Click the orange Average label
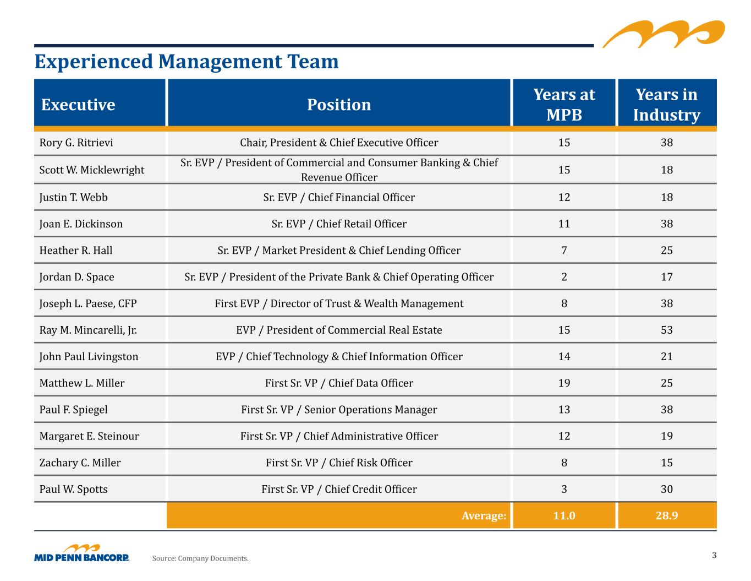This screenshot has height=581, width=751. [484, 515]
